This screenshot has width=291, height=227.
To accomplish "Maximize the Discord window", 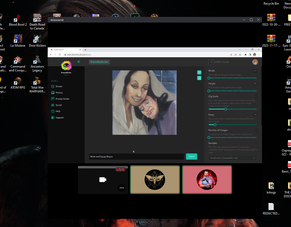I will (251, 20).
